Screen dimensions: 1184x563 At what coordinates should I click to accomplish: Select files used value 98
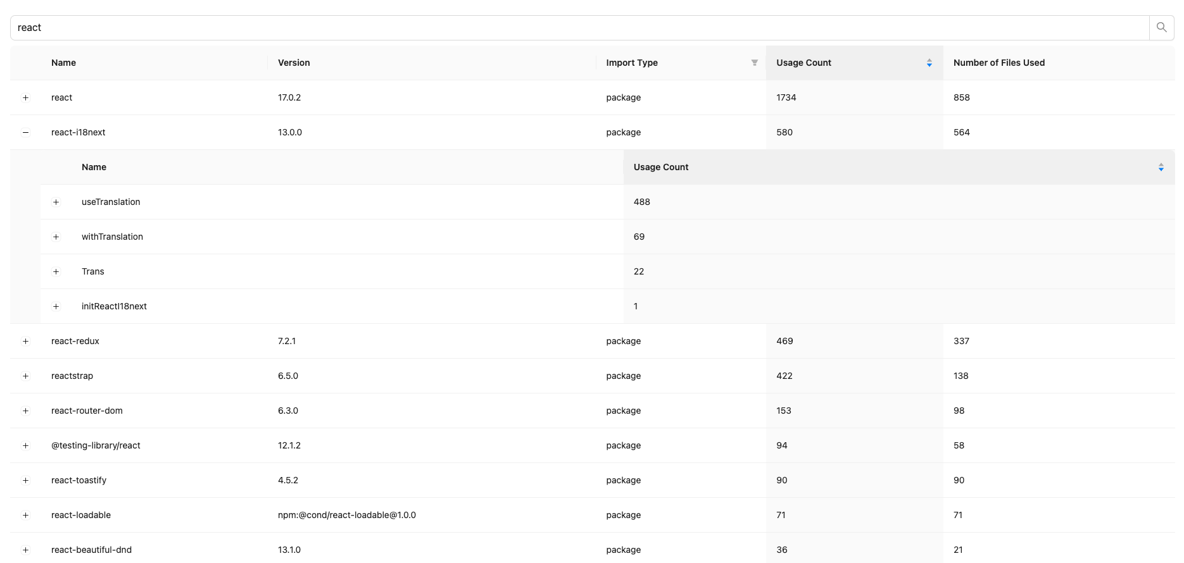(959, 411)
